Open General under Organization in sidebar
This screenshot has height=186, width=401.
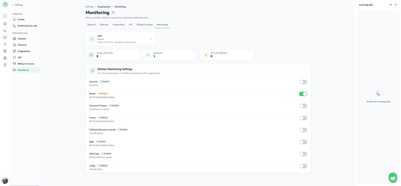(26, 39)
